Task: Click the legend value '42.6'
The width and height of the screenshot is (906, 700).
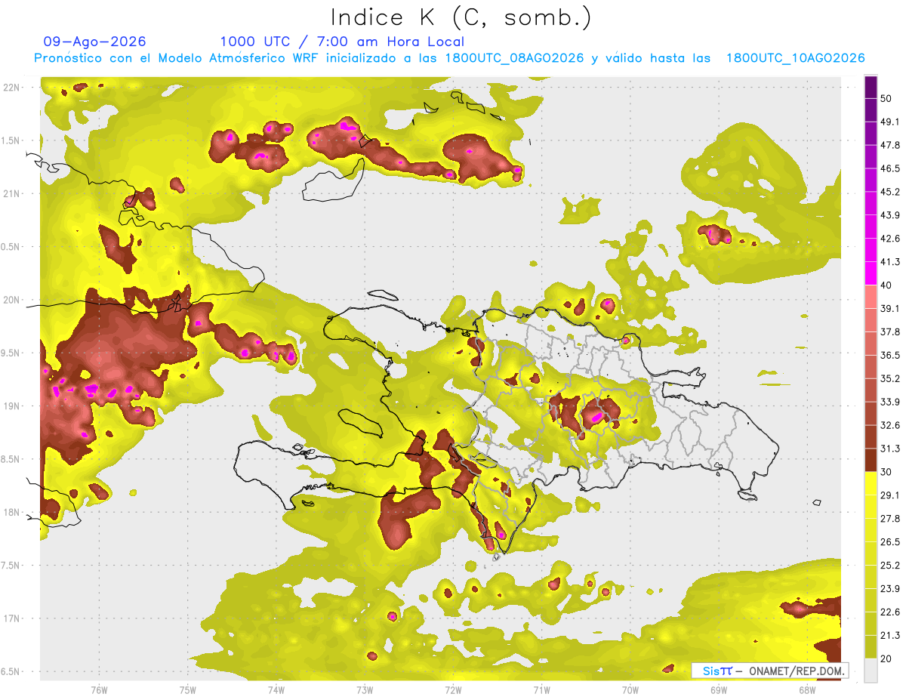Action: [x=890, y=239]
